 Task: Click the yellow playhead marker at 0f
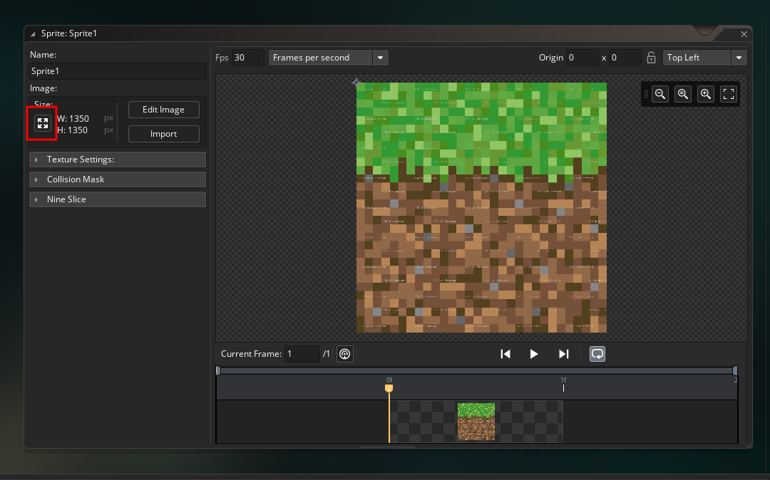[x=389, y=388]
